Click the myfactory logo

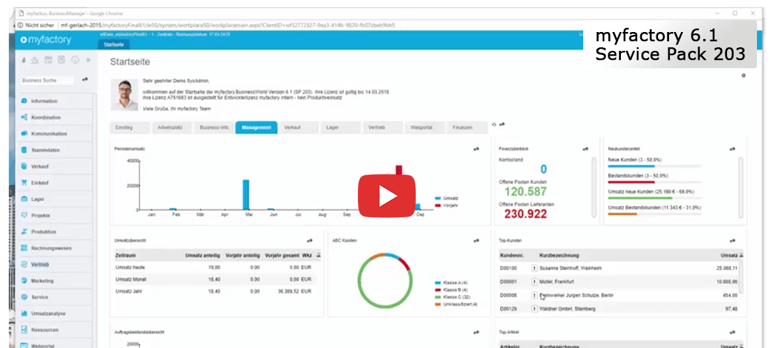point(47,40)
